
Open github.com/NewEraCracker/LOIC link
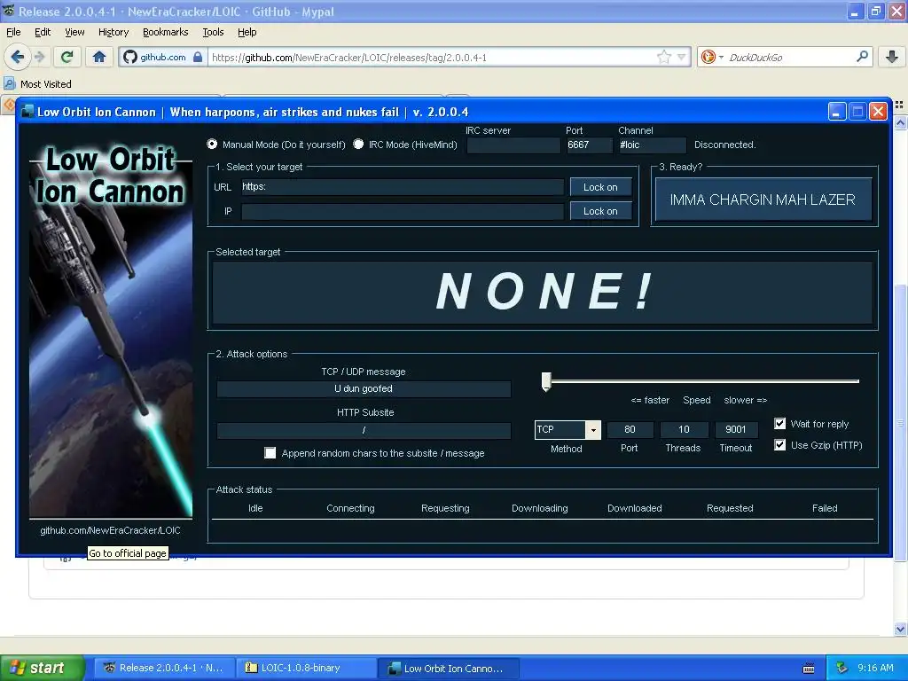click(x=110, y=530)
